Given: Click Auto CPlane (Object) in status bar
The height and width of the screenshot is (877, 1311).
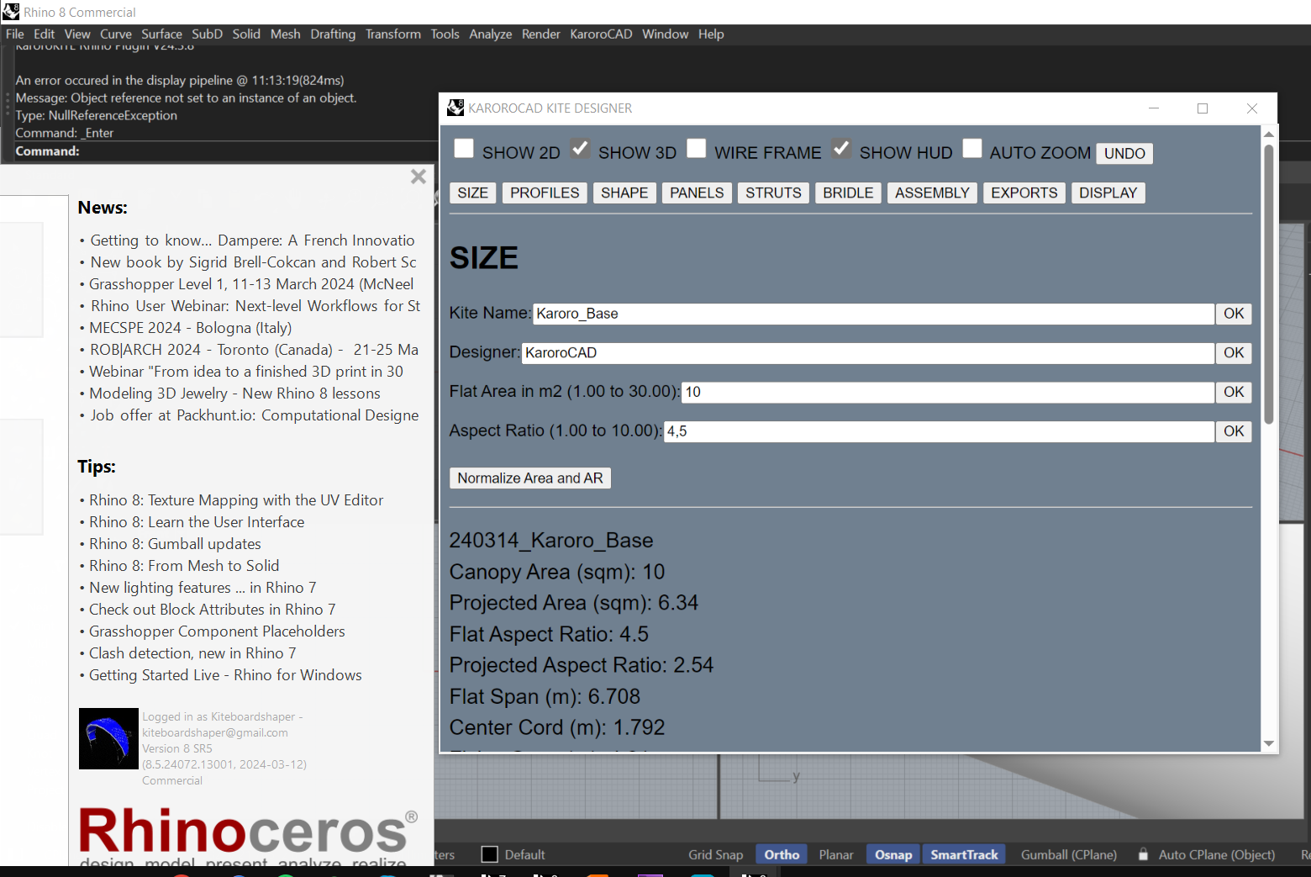Looking at the screenshot, I should click(1216, 854).
